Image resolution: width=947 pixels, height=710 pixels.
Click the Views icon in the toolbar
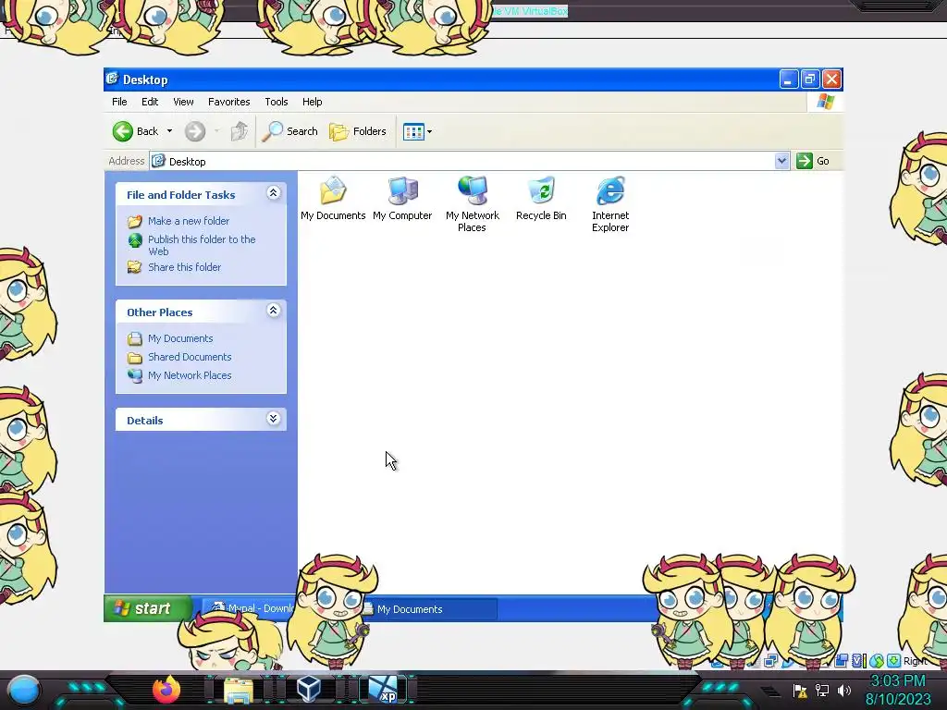[413, 131]
